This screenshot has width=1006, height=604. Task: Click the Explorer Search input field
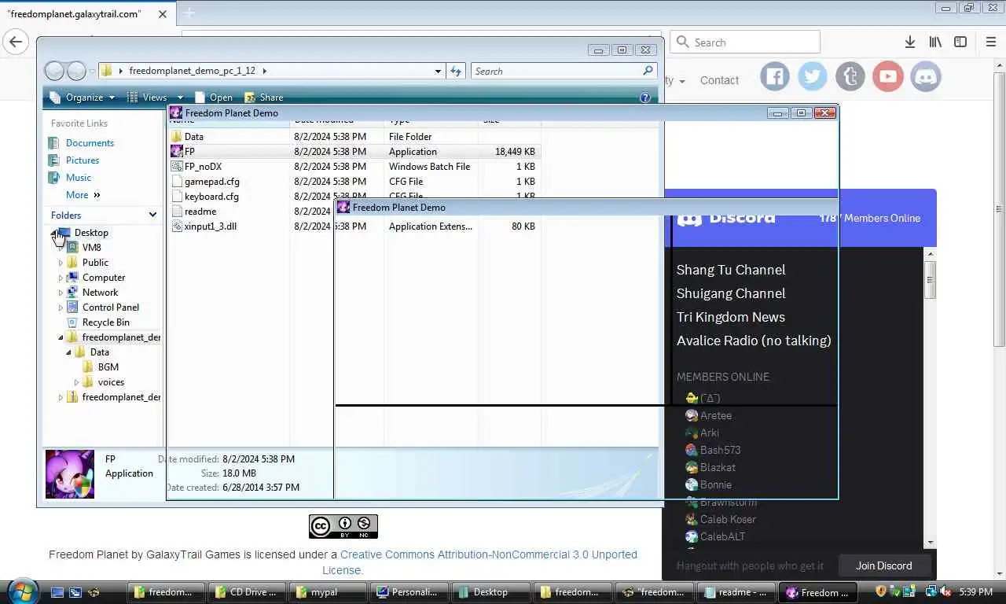pos(556,71)
